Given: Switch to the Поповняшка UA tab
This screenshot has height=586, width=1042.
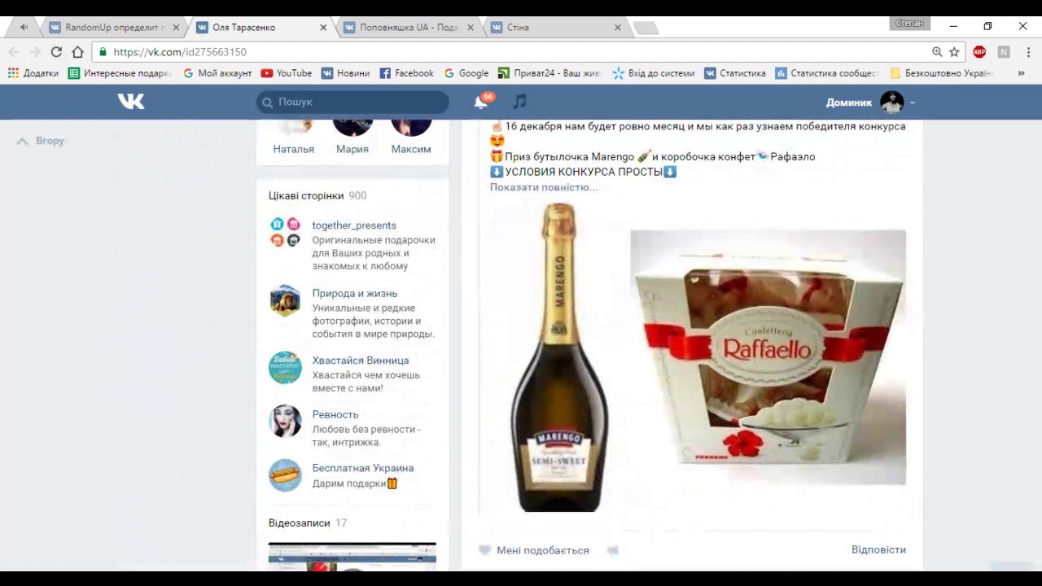Looking at the screenshot, I should 407,28.
